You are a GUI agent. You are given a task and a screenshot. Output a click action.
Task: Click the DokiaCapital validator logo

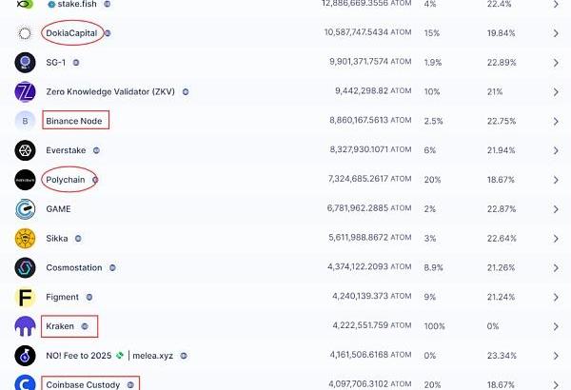(x=25, y=33)
